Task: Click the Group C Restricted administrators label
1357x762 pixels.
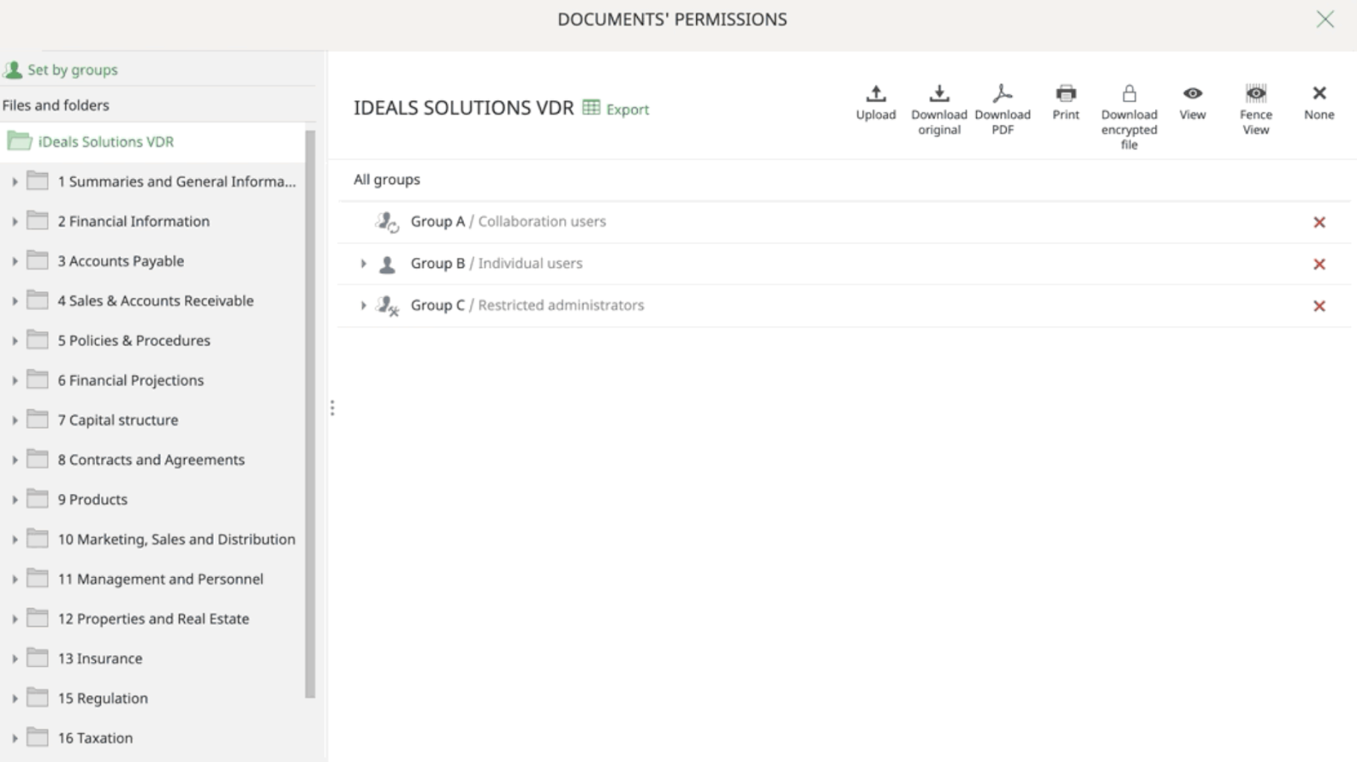Action: [x=528, y=305]
